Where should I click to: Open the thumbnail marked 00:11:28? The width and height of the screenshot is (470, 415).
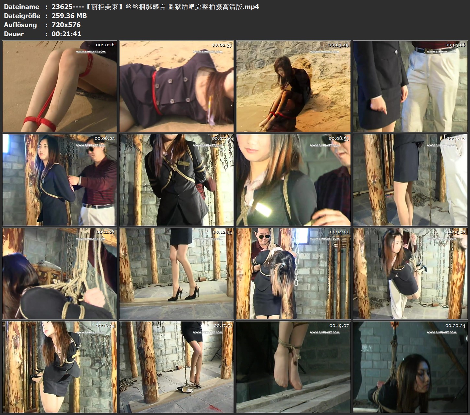(x=60, y=274)
